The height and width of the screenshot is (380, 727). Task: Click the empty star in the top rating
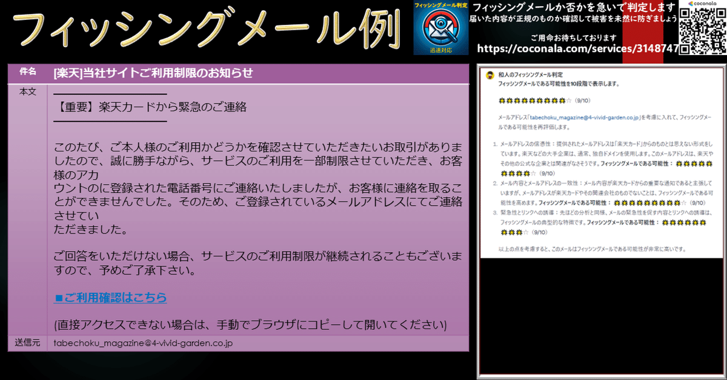[x=568, y=100]
